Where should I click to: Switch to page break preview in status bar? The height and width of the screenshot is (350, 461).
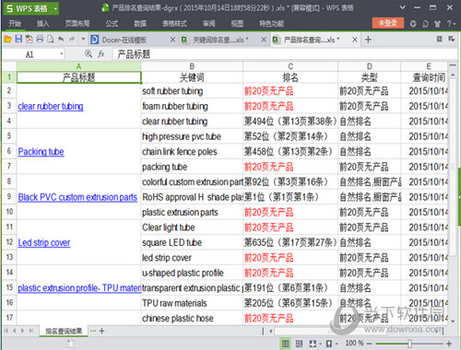click(x=299, y=344)
